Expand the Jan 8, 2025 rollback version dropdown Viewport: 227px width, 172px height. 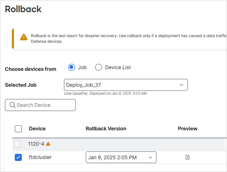pyautogui.click(x=121, y=157)
